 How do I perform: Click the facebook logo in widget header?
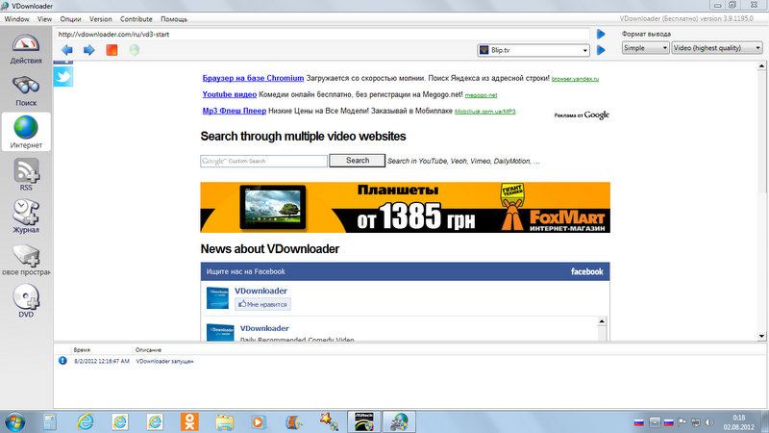click(x=587, y=271)
